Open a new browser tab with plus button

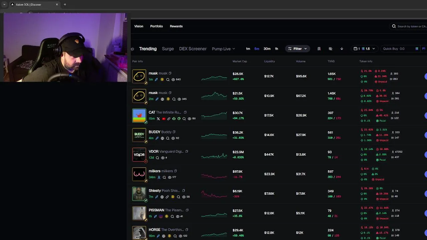click(65, 5)
